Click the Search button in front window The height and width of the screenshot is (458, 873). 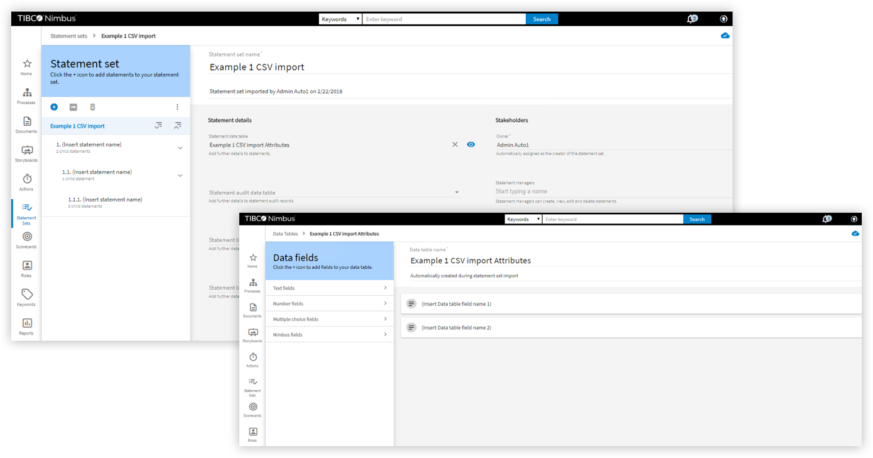point(697,219)
